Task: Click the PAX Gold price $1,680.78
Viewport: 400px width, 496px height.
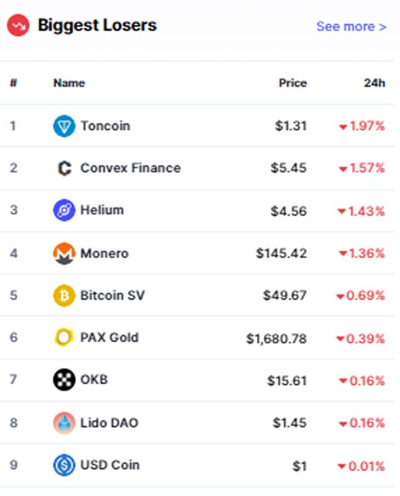Action: (276, 339)
